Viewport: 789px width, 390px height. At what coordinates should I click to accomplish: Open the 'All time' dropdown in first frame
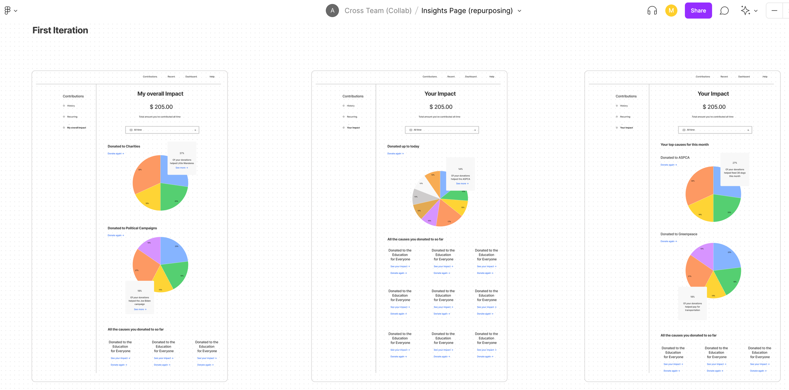point(162,130)
